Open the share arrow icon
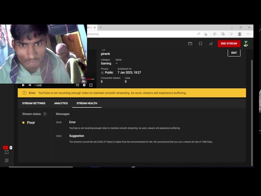261x196 pixels. pyautogui.click(x=211, y=43)
